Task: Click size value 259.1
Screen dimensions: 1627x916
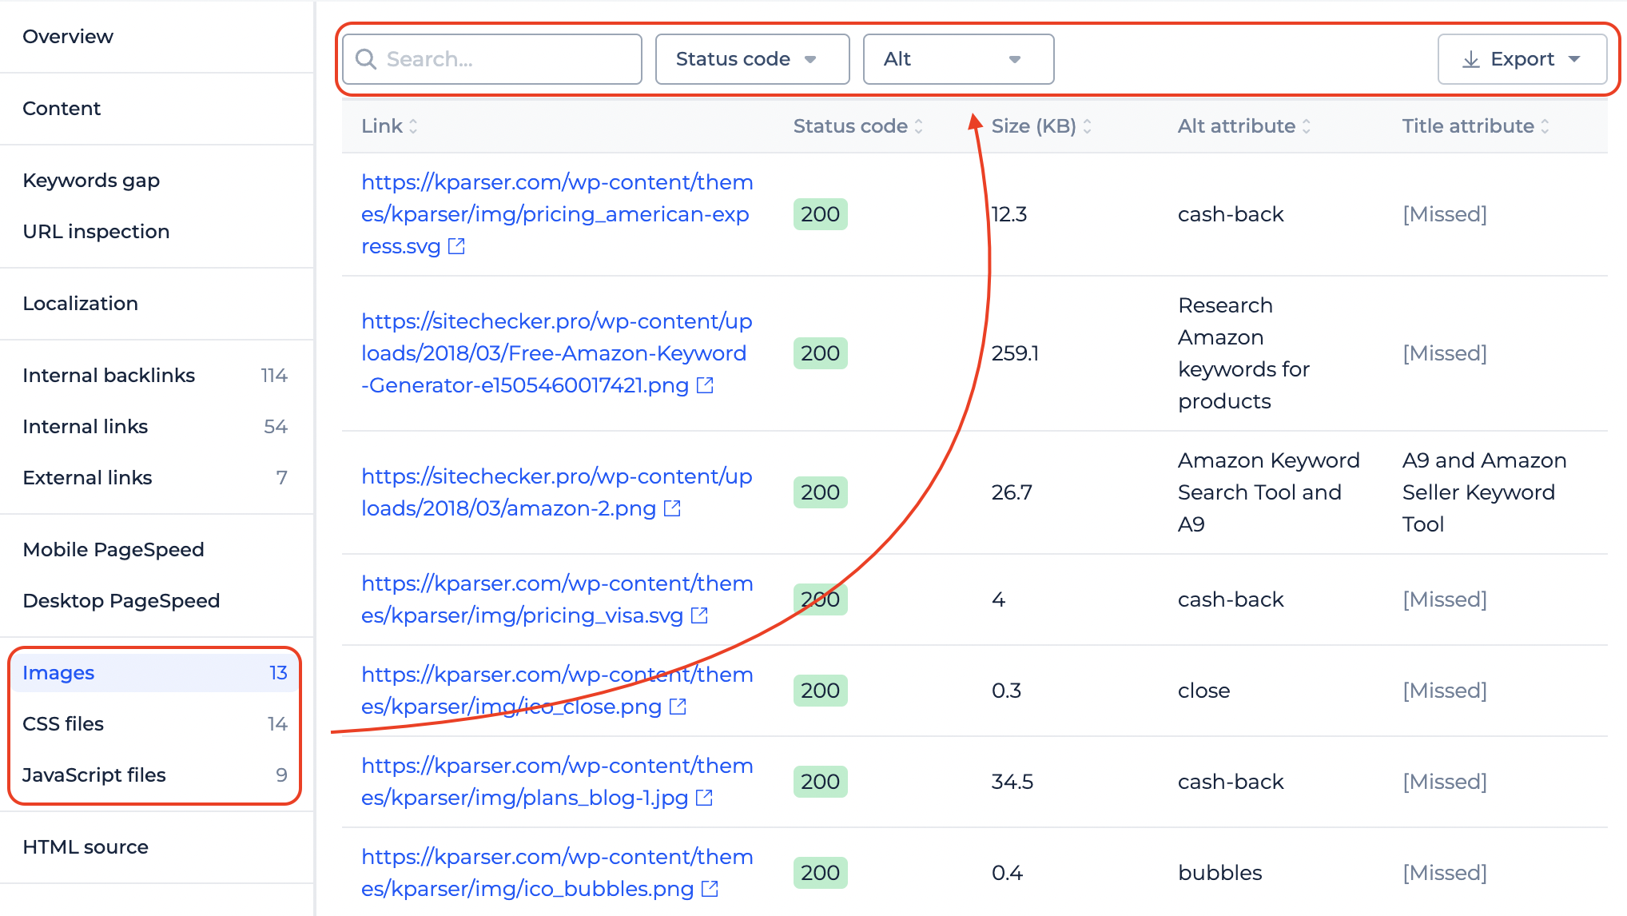Action: coord(1015,353)
